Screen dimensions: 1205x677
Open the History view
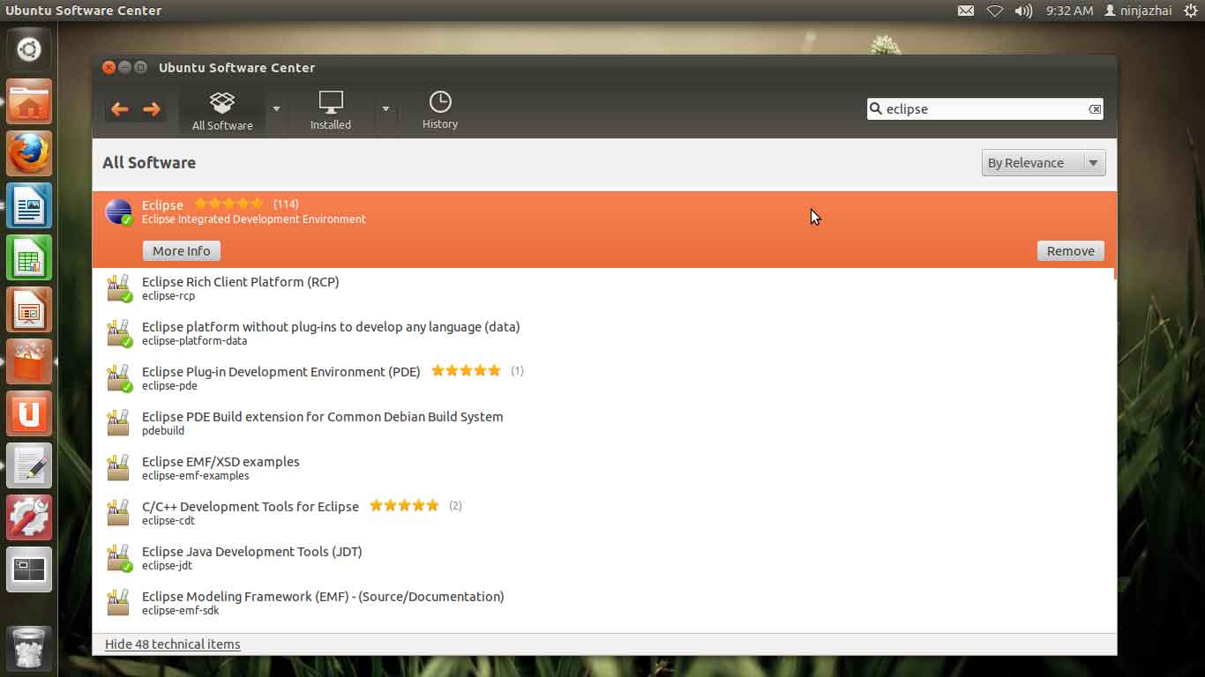440,111
